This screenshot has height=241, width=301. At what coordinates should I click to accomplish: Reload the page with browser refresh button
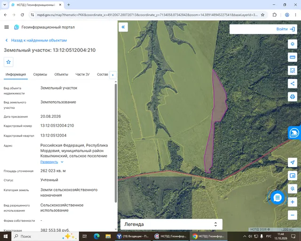[x=22, y=15]
